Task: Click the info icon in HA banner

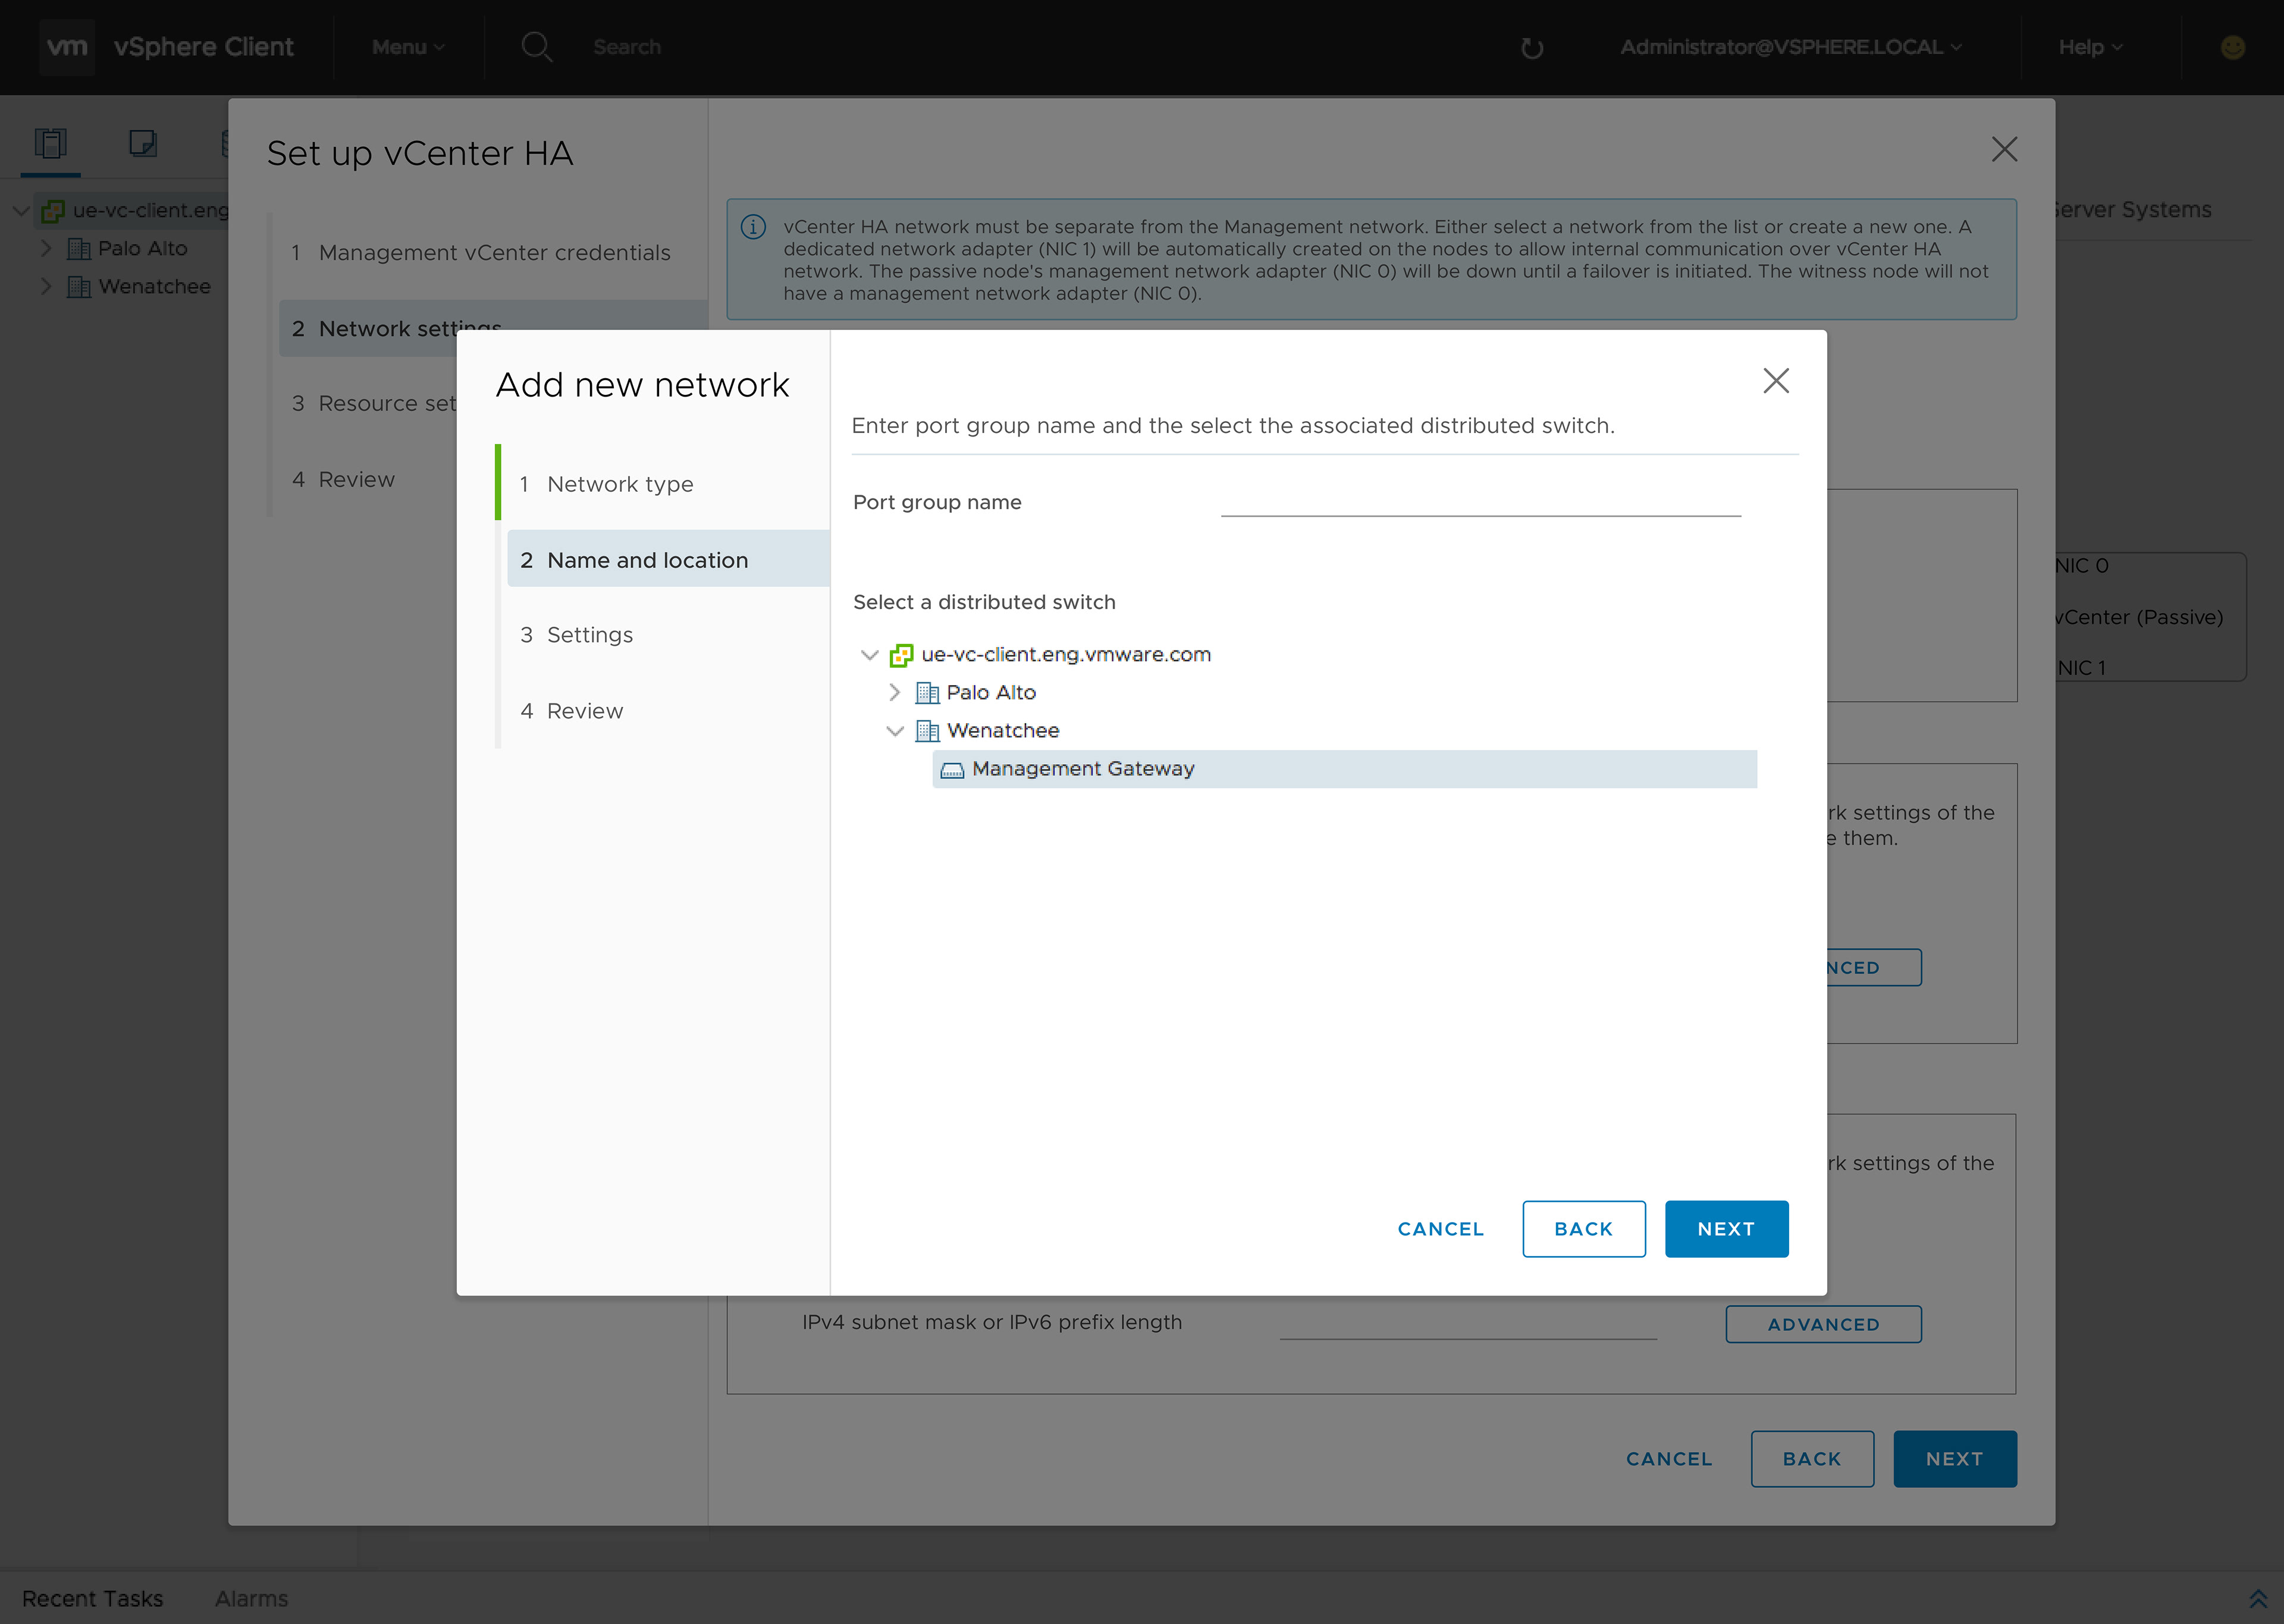Action: (753, 227)
